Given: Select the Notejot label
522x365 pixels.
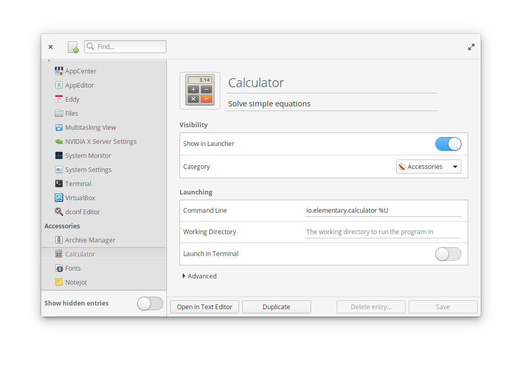Looking at the screenshot, I should 76,282.
